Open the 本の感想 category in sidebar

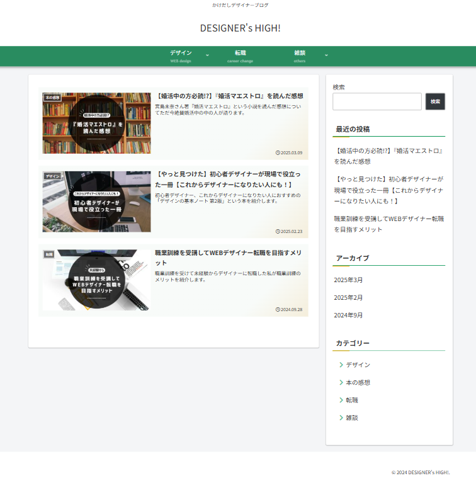[x=358, y=382]
